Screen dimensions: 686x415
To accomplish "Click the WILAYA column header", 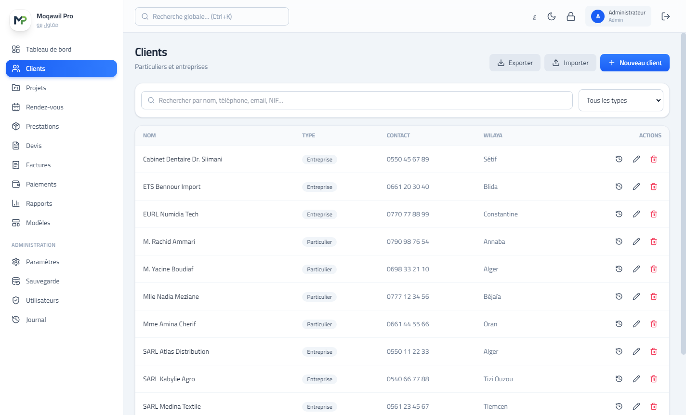I will 493,135.
